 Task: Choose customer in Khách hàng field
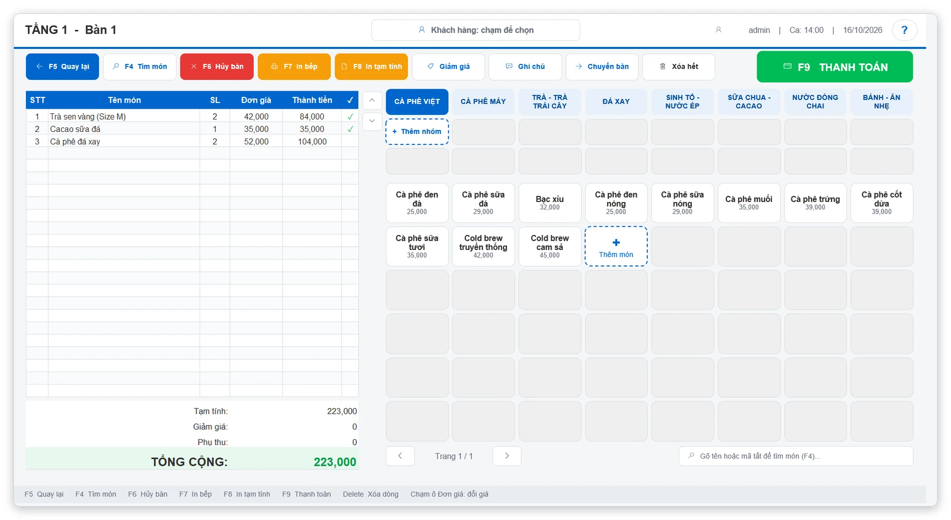(x=476, y=30)
